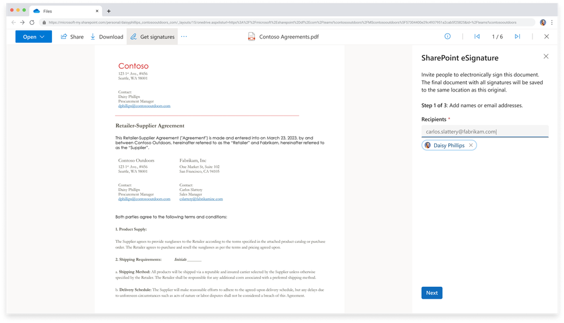Close the Files browser tab
Image resolution: width=564 pixels, height=323 pixels.
[97, 11]
